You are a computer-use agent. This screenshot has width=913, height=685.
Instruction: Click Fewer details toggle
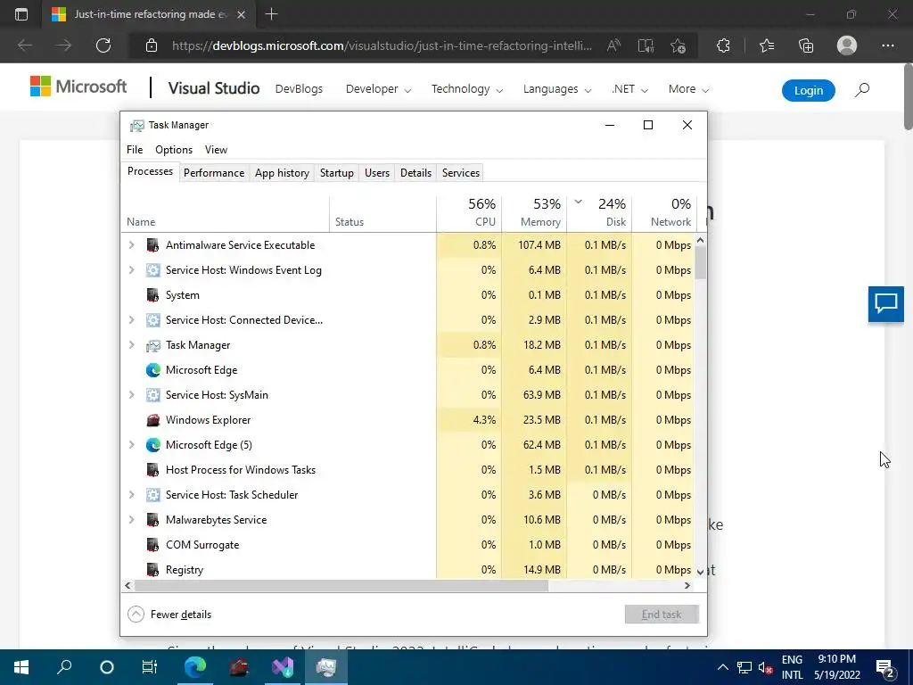coord(169,614)
